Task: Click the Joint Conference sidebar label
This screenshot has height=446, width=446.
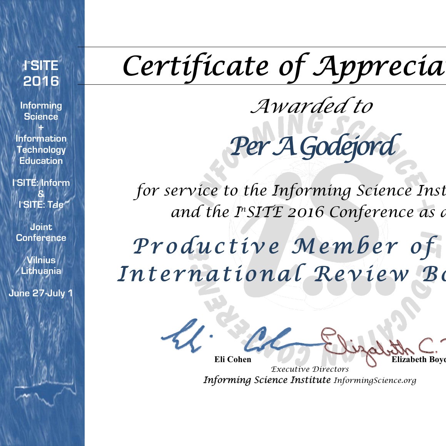Action: point(41,232)
